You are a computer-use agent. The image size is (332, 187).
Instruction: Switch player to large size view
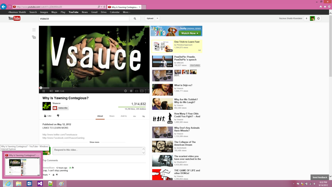[x=142, y=91]
